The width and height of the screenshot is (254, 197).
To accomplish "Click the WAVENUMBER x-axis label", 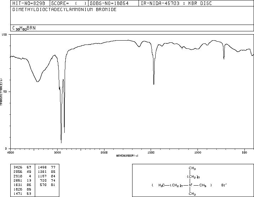I will (127, 156).
